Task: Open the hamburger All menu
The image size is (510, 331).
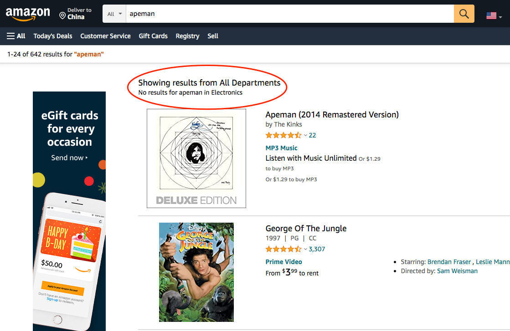Action: tap(16, 36)
